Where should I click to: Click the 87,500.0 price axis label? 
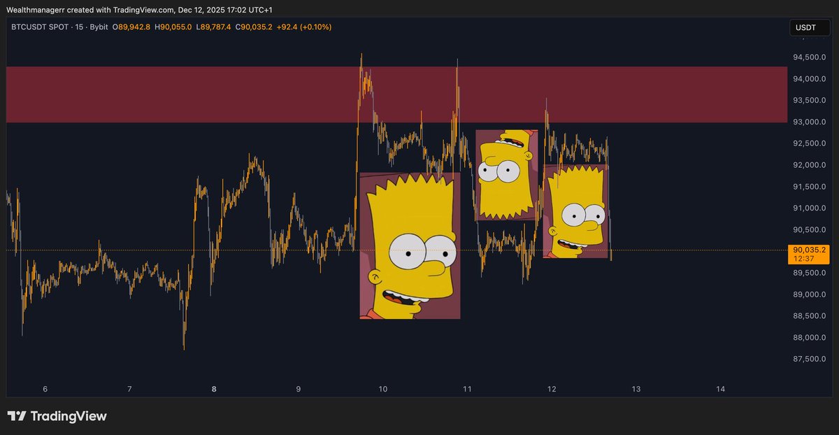pyautogui.click(x=809, y=359)
